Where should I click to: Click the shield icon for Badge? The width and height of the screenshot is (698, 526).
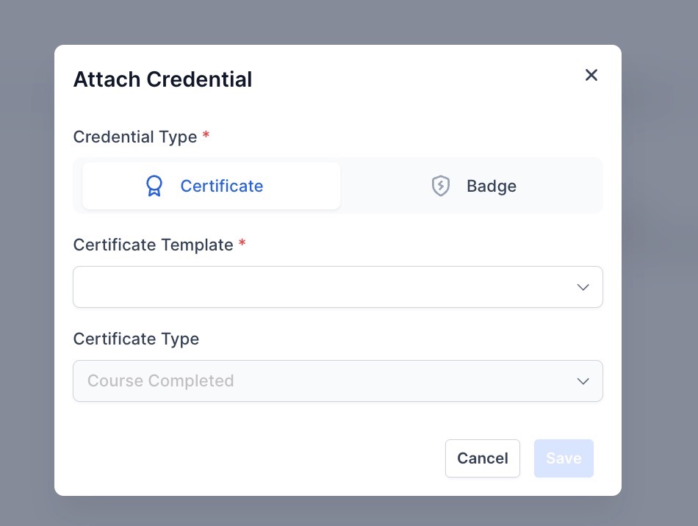coord(440,186)
